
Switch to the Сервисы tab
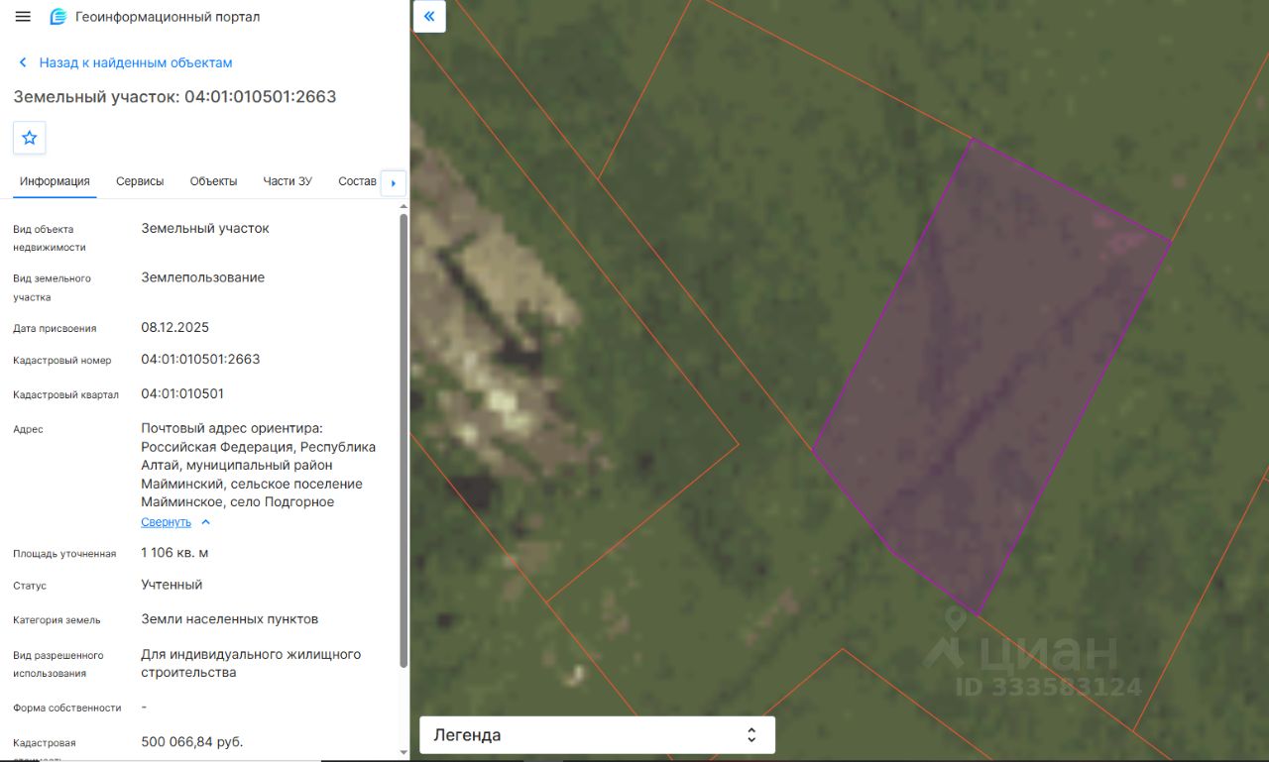tap(140, 181)
